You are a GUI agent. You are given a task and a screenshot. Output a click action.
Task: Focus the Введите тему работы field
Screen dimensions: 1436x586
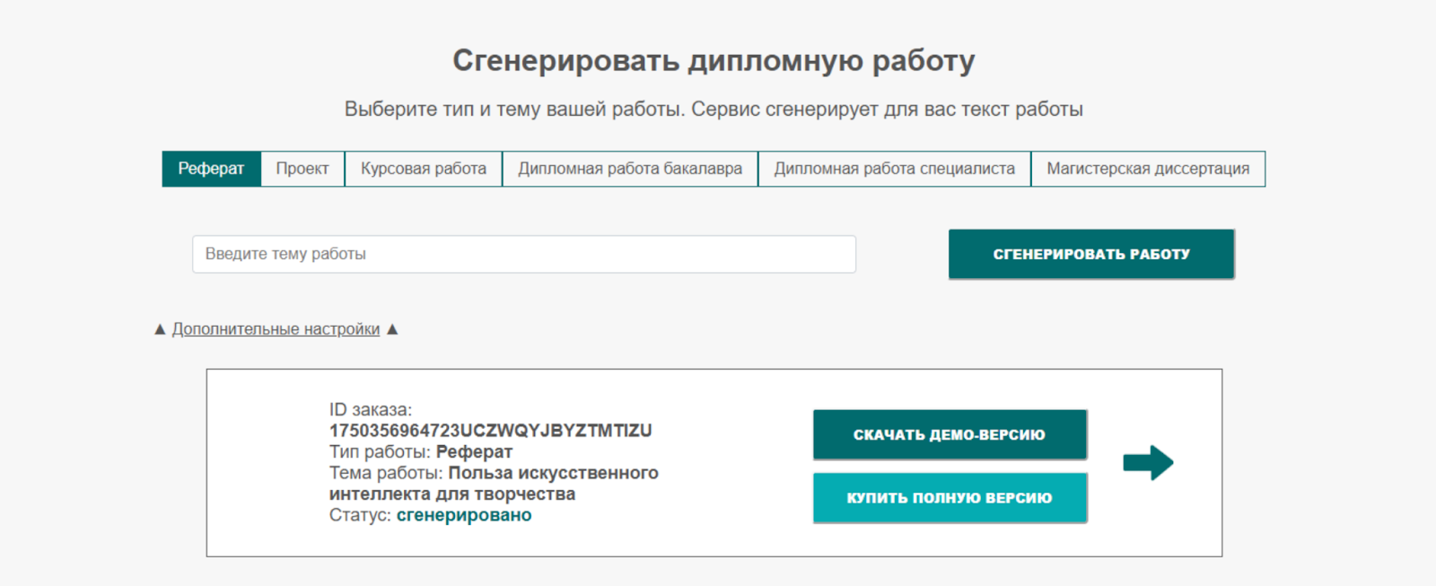[524, 254]
